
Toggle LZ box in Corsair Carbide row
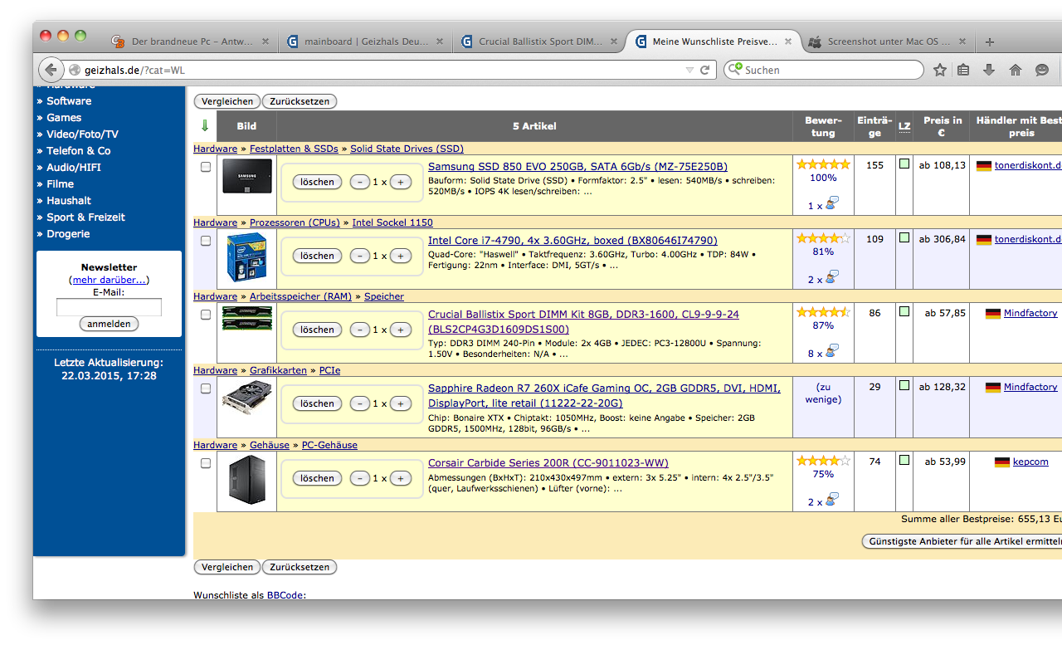[x=904, y=460]
